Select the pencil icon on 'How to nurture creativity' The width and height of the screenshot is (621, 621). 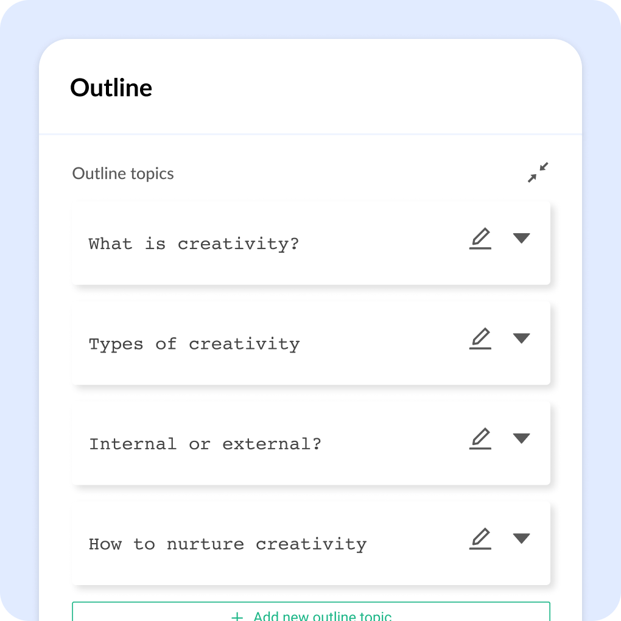480,538
